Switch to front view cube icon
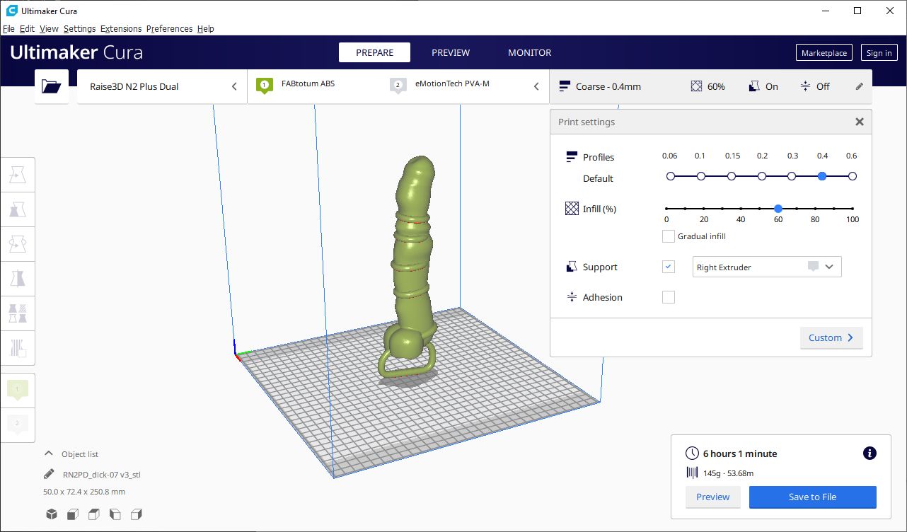The height and width of the screenshot is (532, 907). [x=73, y=514]
